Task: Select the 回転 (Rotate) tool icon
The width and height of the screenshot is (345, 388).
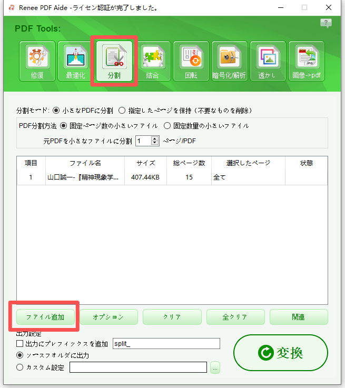Action: 191,61
